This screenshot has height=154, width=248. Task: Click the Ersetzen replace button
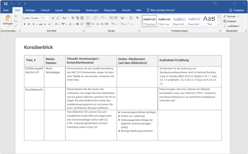coord(230,21)
